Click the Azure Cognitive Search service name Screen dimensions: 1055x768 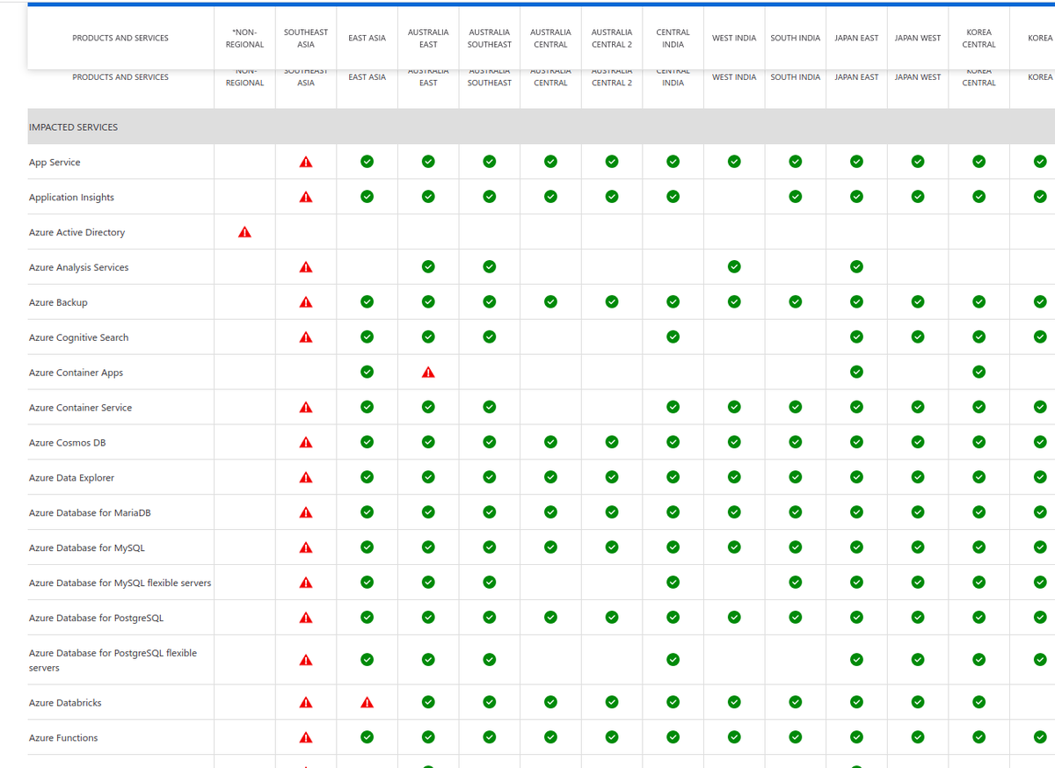point(78,338)
